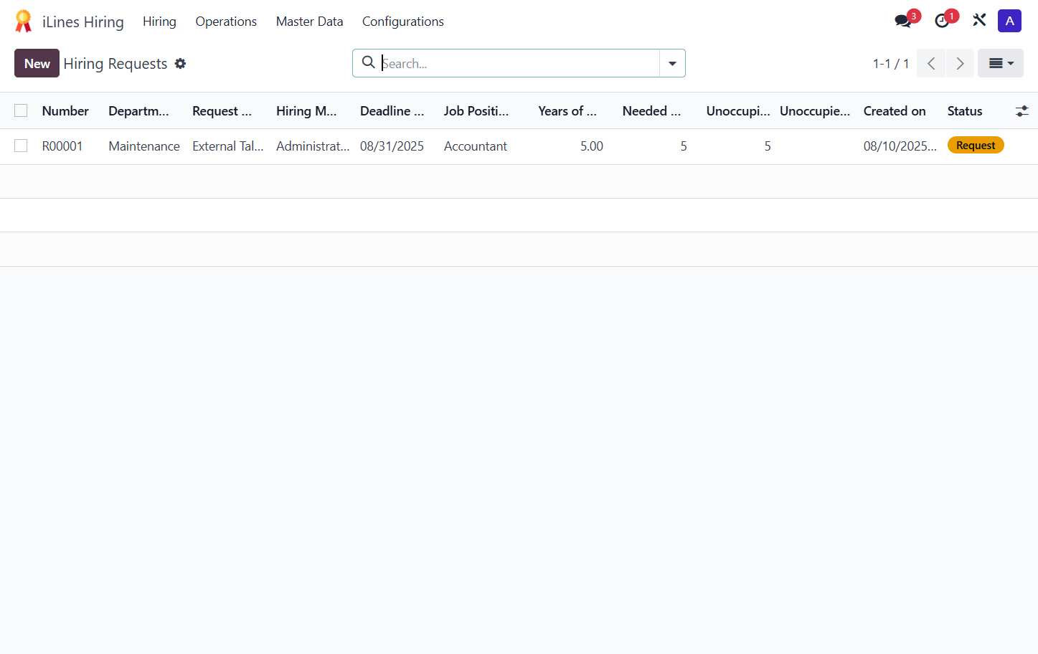Open the list view switcher dropdown
This screenshot has width=1038, height=654.
point(1001,63)
